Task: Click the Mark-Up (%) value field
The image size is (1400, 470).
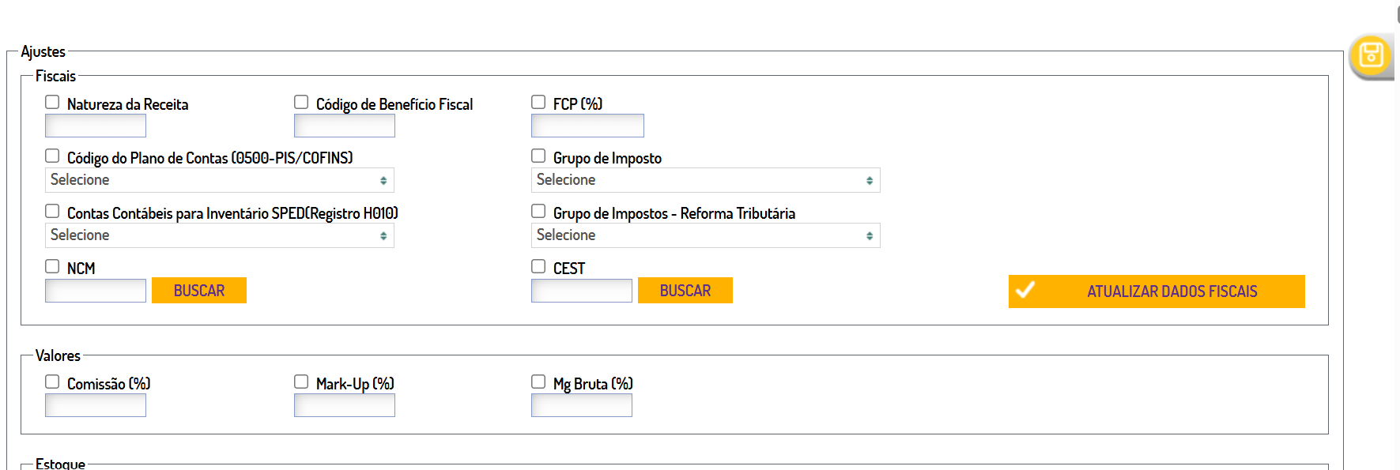Action: tap(345, 405)
